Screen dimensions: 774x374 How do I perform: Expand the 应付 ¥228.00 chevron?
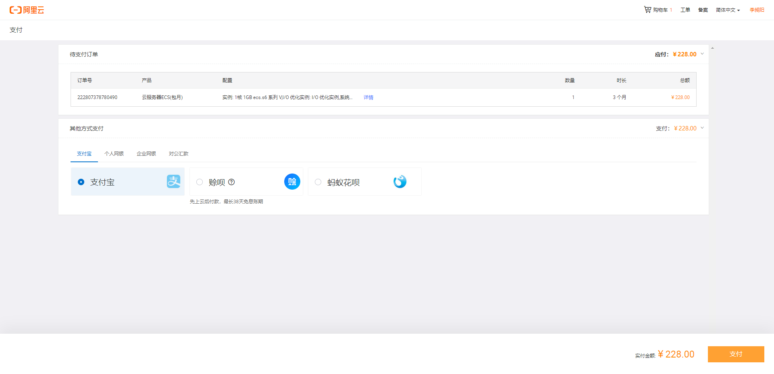[702, 54]
